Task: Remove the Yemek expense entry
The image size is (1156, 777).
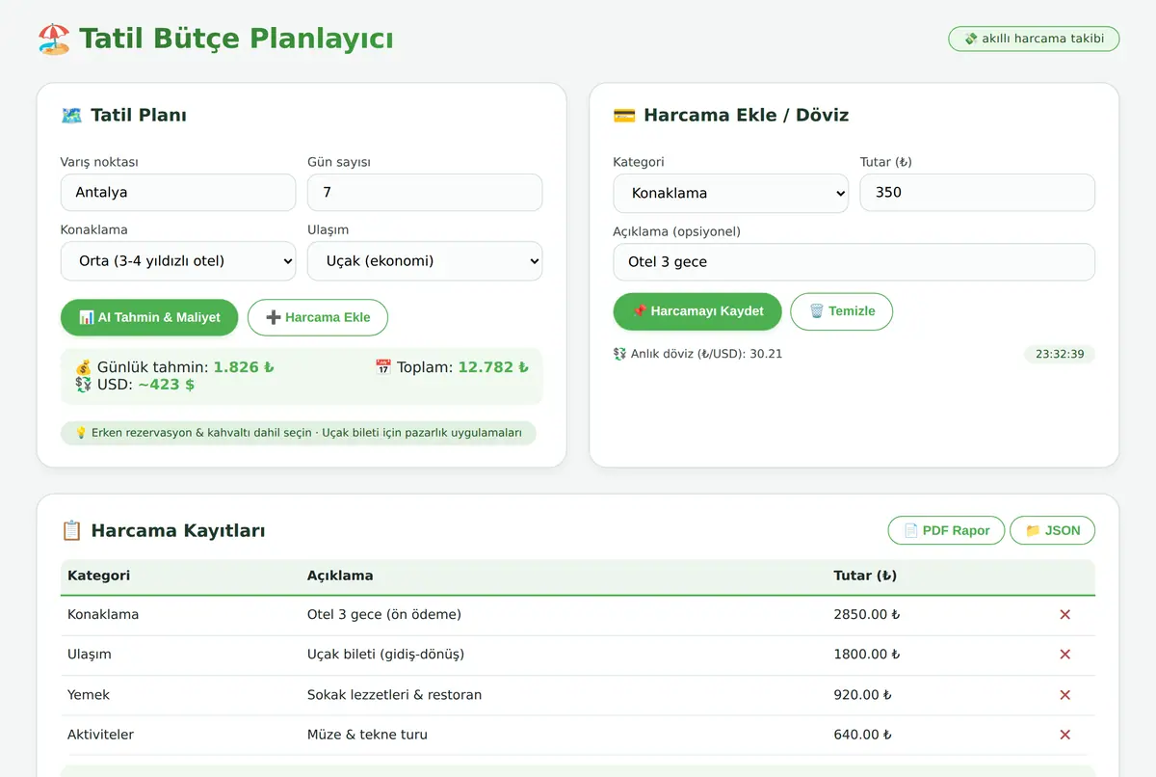Action: [1064, 695]
